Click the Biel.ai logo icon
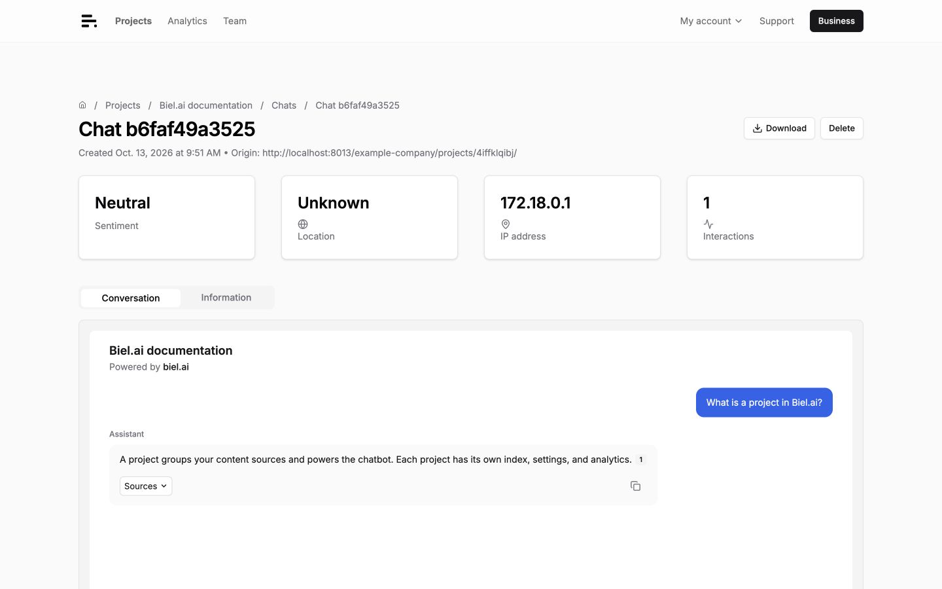Viewport: 942px width, 589px height. click(89, 21)
